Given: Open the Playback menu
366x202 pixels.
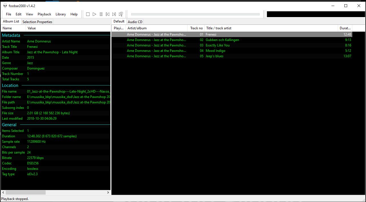Looking at the screenshot, I should [44, 14].
